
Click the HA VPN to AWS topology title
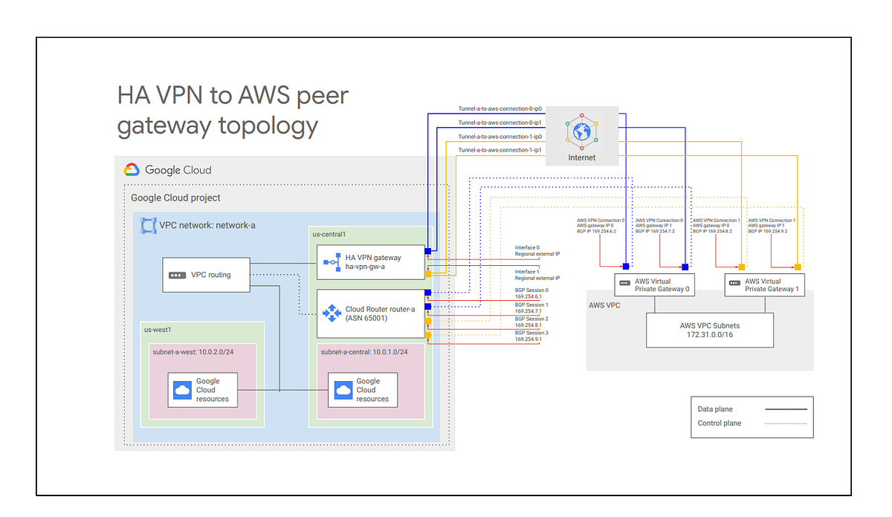(231, 110)
